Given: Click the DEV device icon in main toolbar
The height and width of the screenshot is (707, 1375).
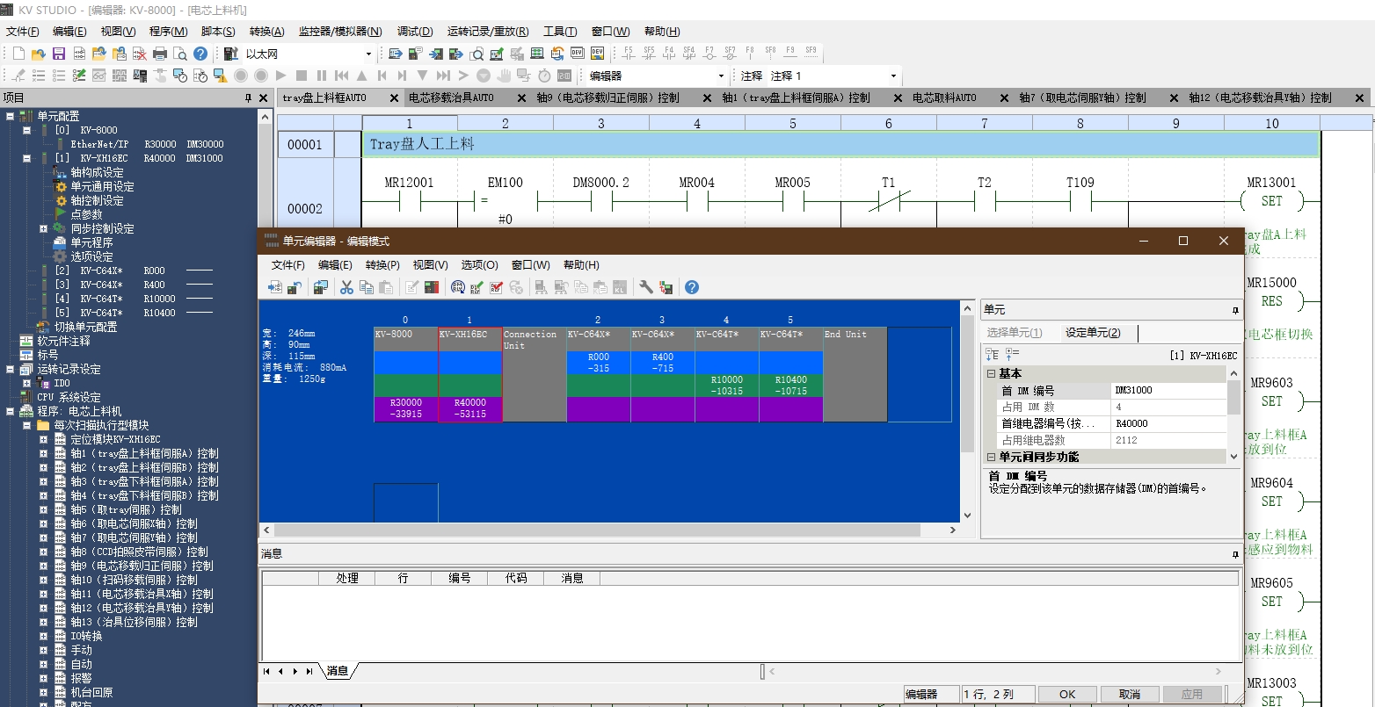Looking at the screenshot, I should tap(578, 54).
